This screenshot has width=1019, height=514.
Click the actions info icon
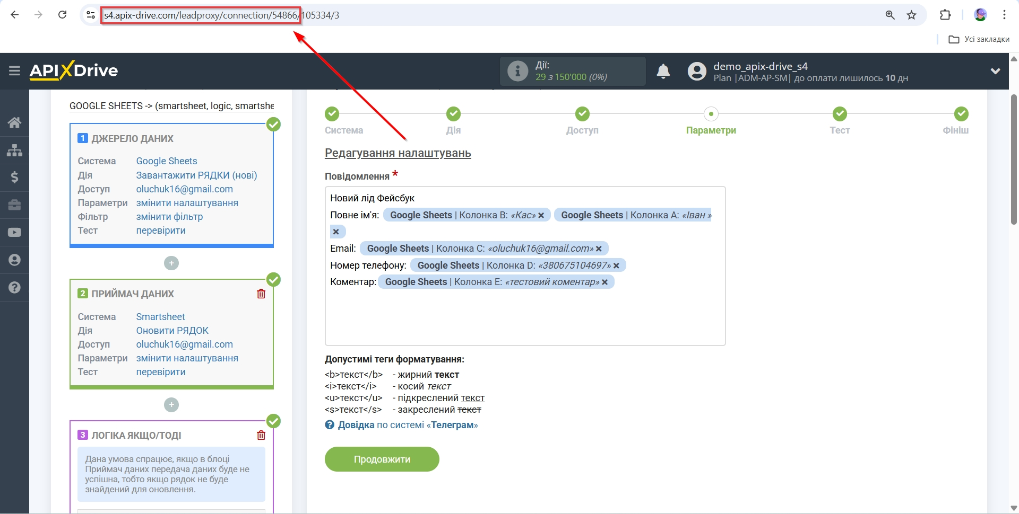pos(517,71)
